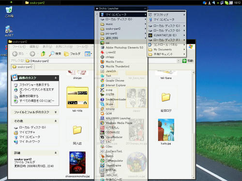Click the Explorer up-folder toolbar icon

(x=43, y=54)
